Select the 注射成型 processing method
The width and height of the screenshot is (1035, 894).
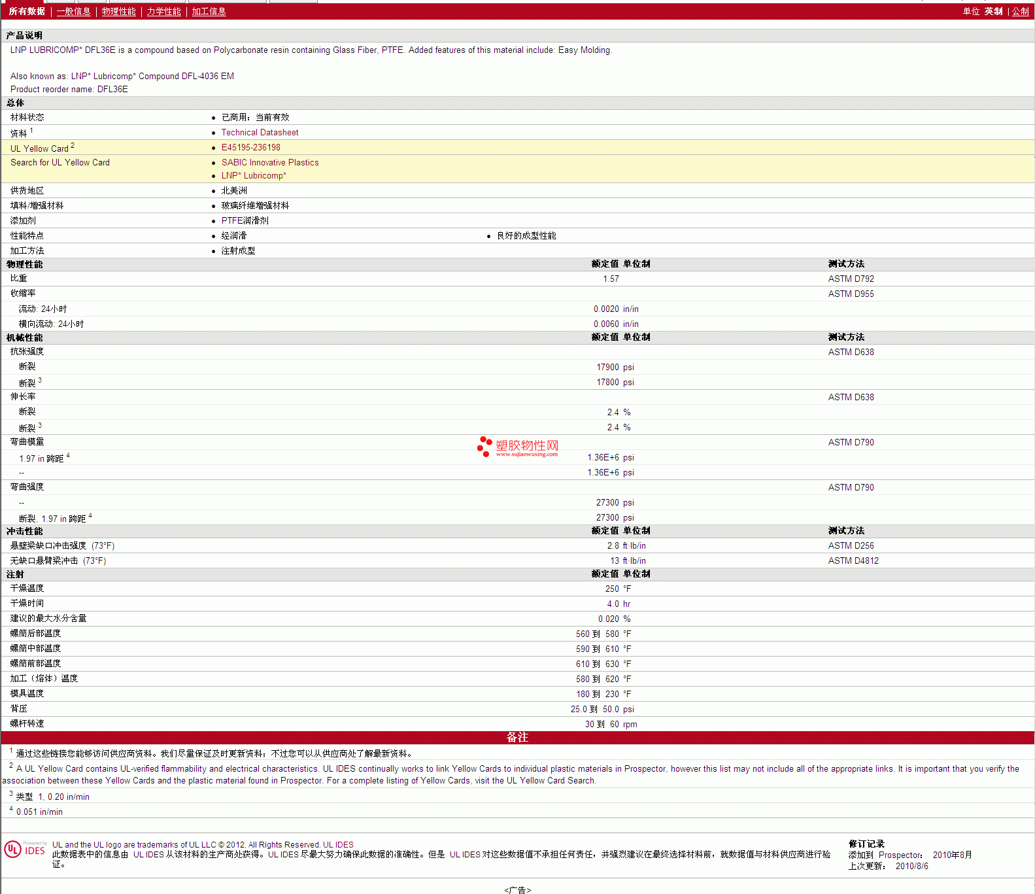(238, 251)
